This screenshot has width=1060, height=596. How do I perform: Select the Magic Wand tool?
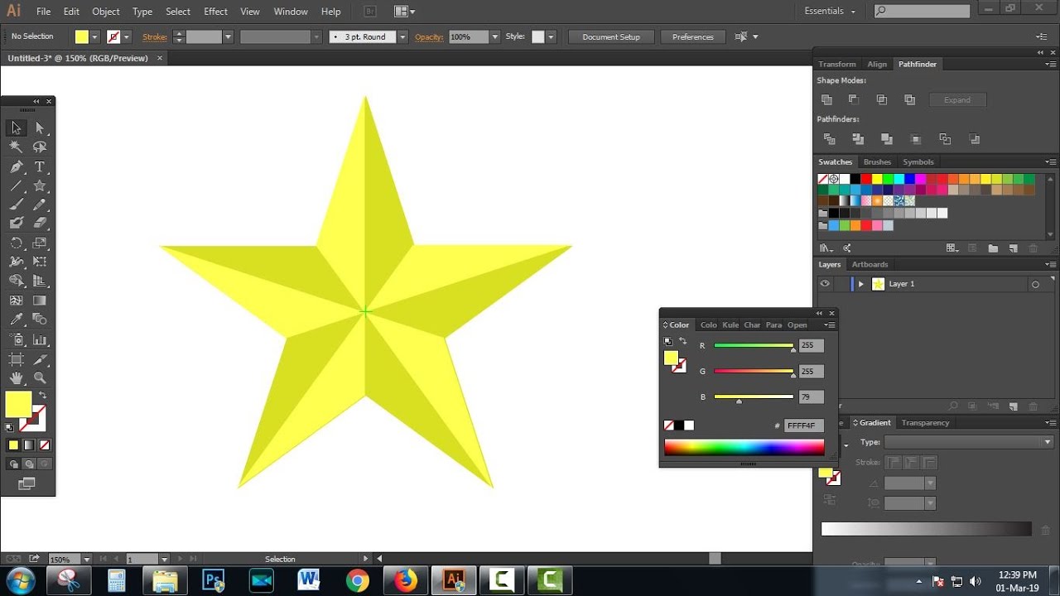pyautogui.click(x=16, y=147)
